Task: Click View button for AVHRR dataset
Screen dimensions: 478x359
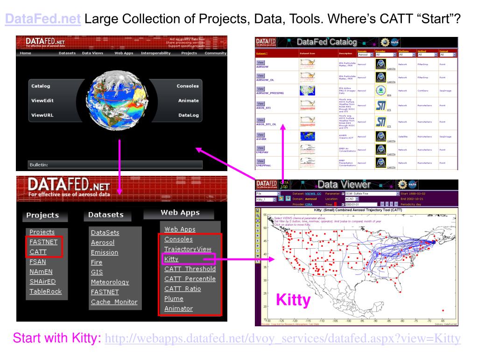Action: pos(260,135)
